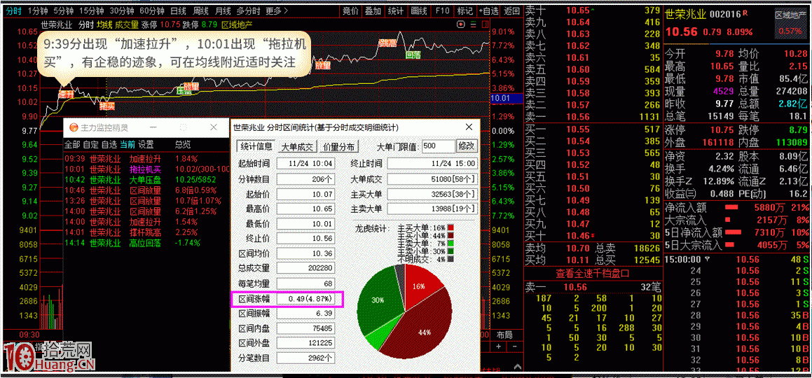812x378 pixels.
Task: Switch to the 日线 period tab
Action: coord(179,10)
